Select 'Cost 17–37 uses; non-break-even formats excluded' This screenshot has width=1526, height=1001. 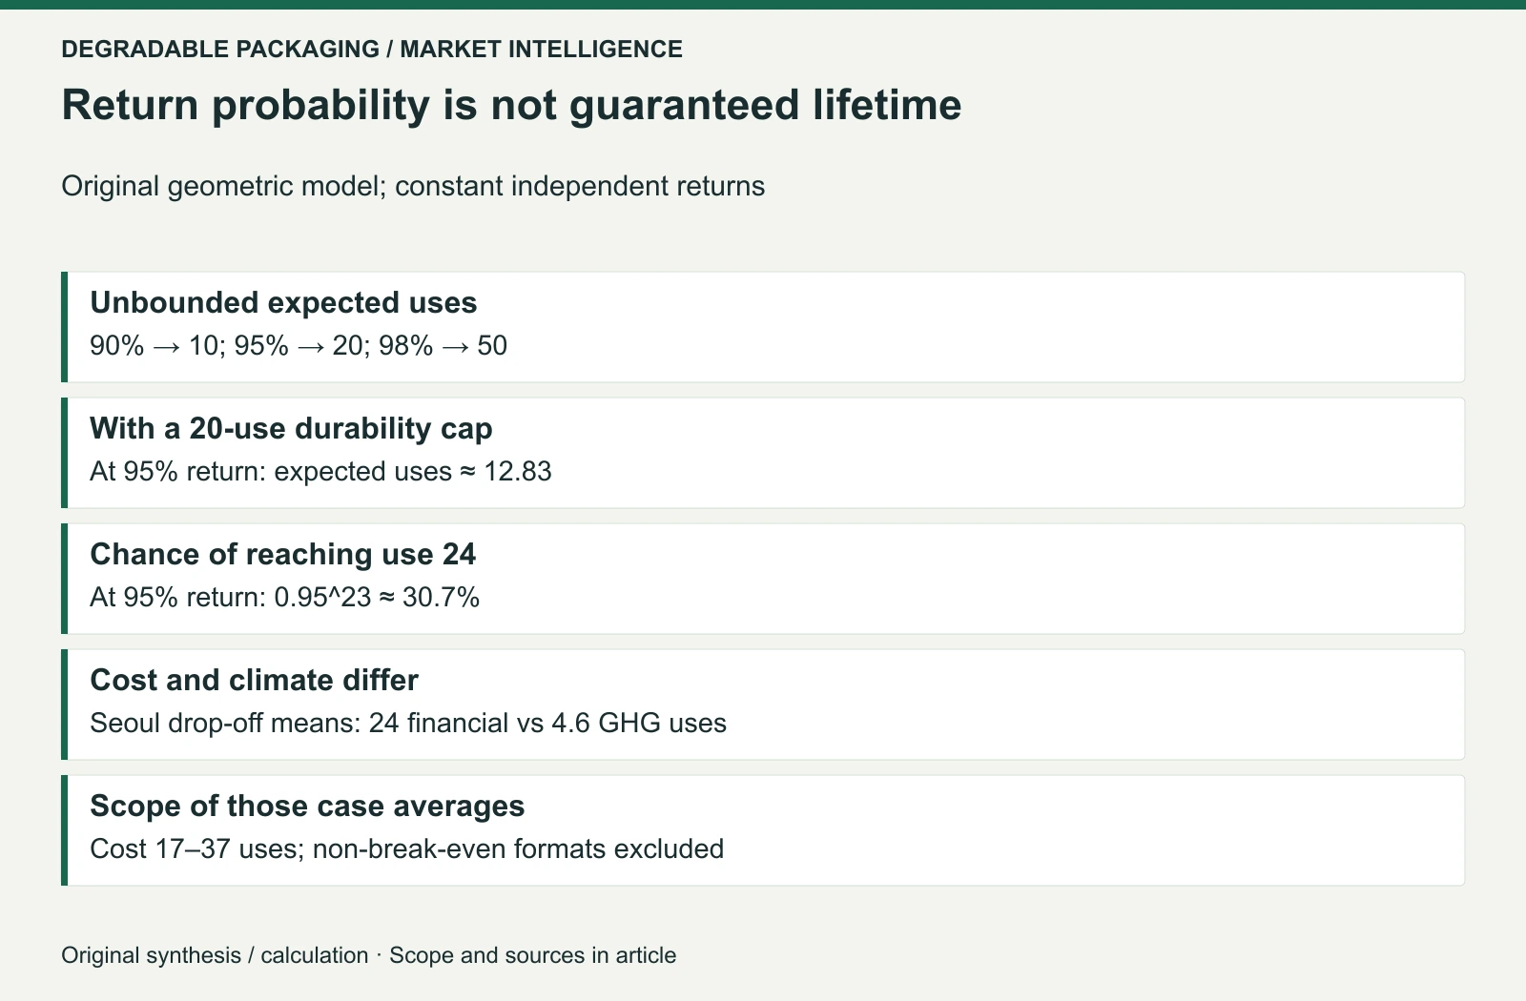[406, 848]
